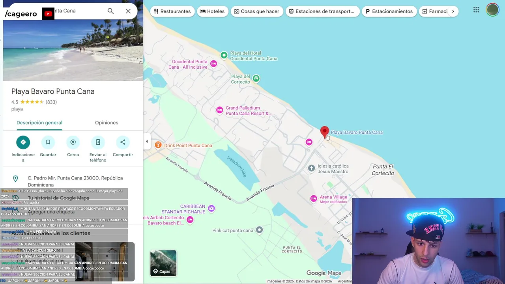Click the Iglesia católica Jesus Maestro marker

(x=311, y=168)
